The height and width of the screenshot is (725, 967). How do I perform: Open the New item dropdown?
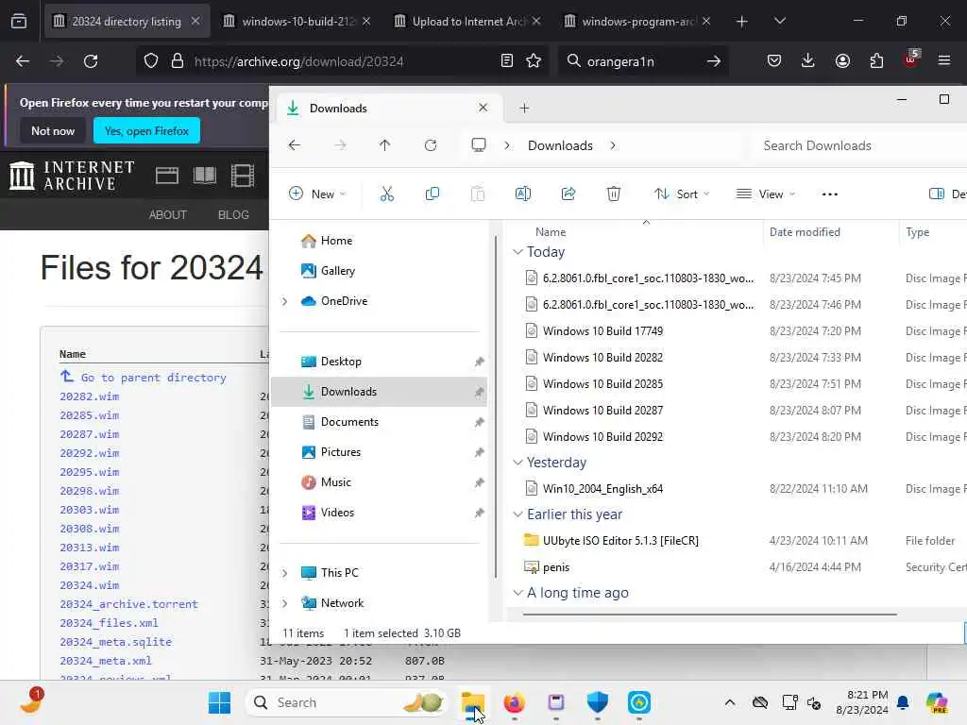pos(317,194)
